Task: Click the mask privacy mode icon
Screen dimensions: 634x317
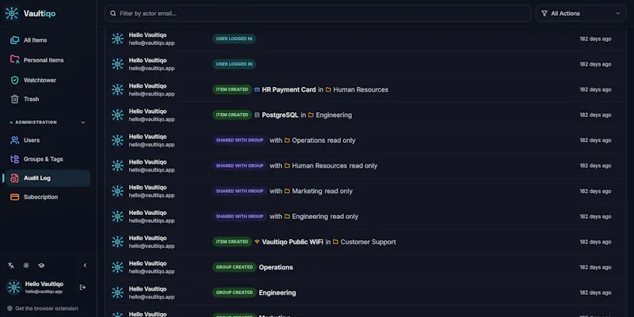Action: coord(41,266)
